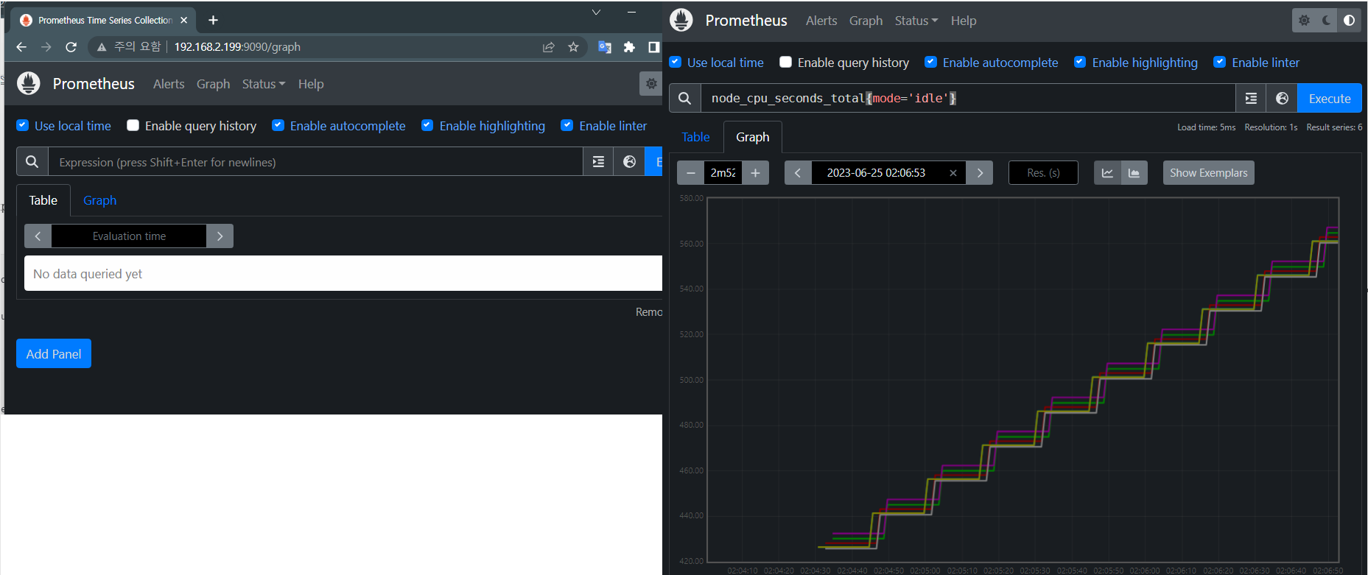This screenshot has height=575, width=1368.
Task: Click the Res. (s) resolution input
Action: (x=1043, y=173)
